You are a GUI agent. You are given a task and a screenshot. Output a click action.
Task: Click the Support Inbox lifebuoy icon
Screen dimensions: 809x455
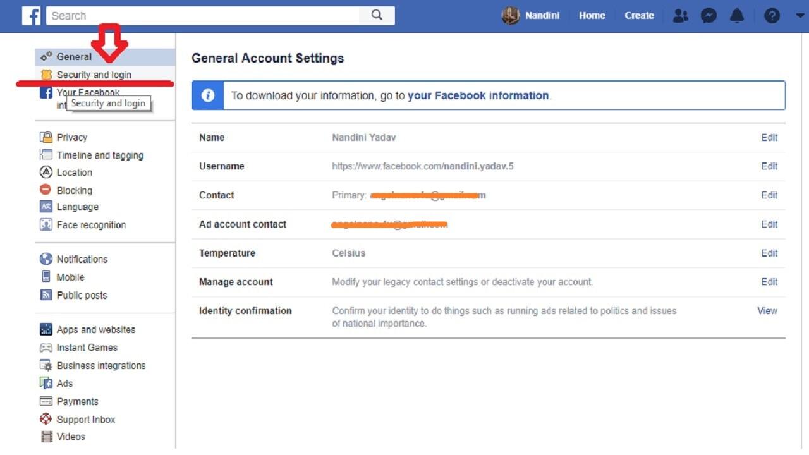(x=46, y=419)
